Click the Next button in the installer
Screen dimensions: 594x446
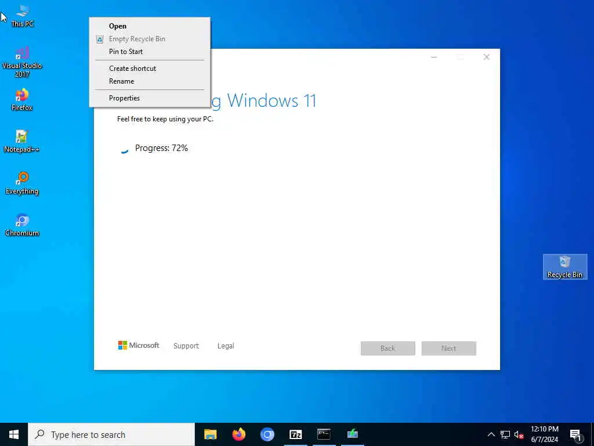coord(449,348)
